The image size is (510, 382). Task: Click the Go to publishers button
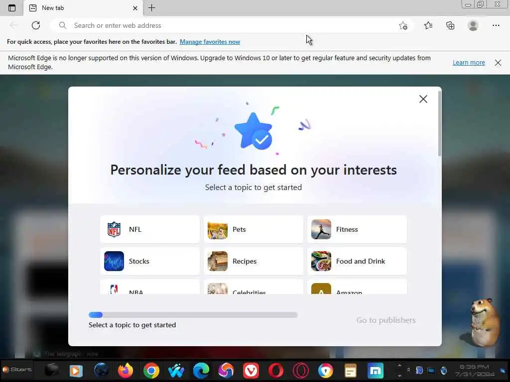[x=386, y=320]
